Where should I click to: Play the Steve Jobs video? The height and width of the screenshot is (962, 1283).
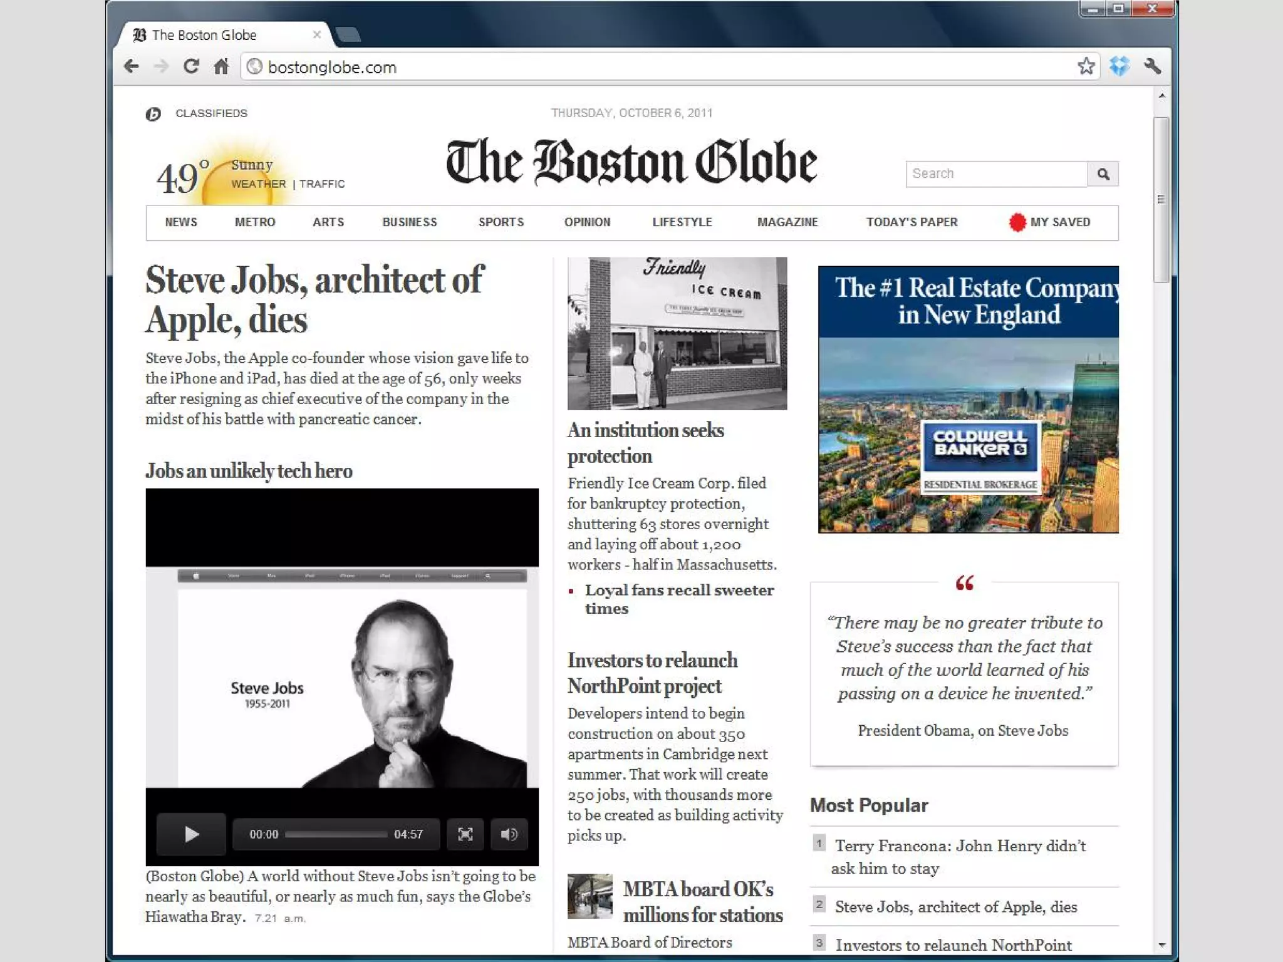(191, 834)
